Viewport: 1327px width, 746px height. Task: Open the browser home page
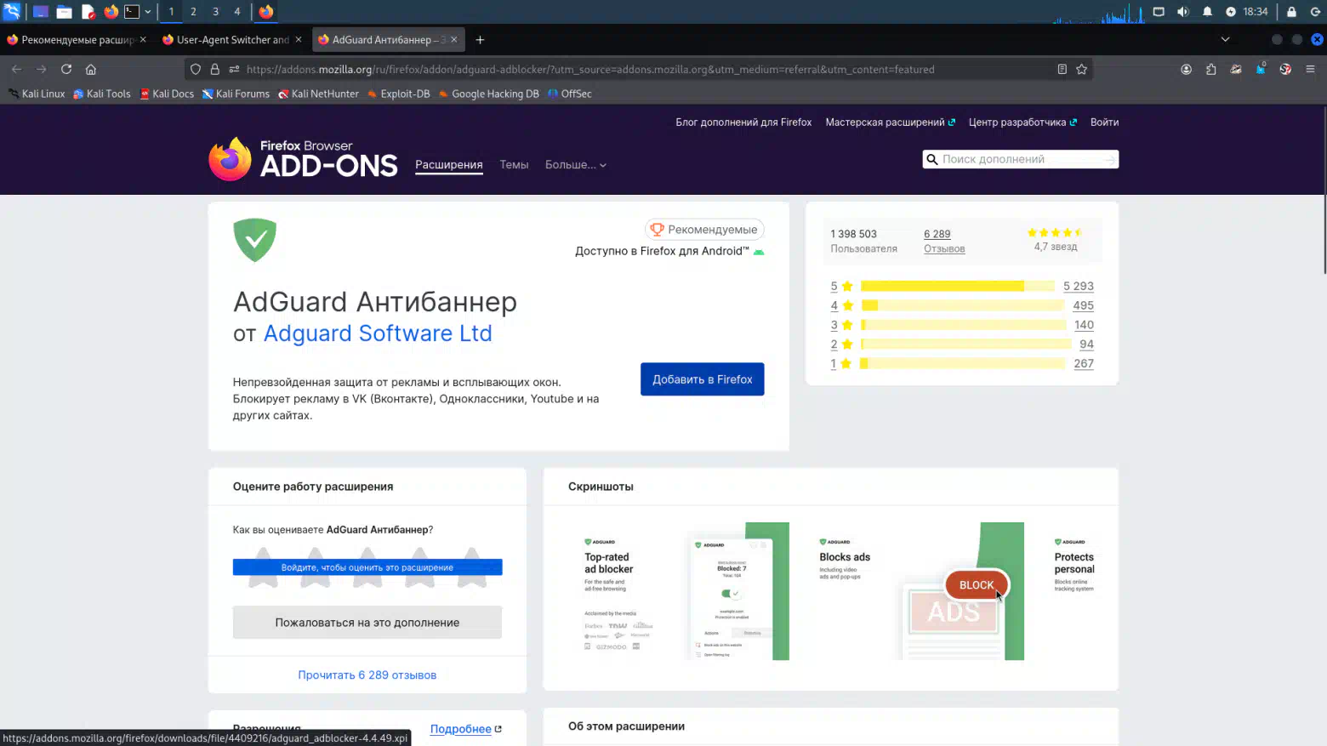(91, 69)
